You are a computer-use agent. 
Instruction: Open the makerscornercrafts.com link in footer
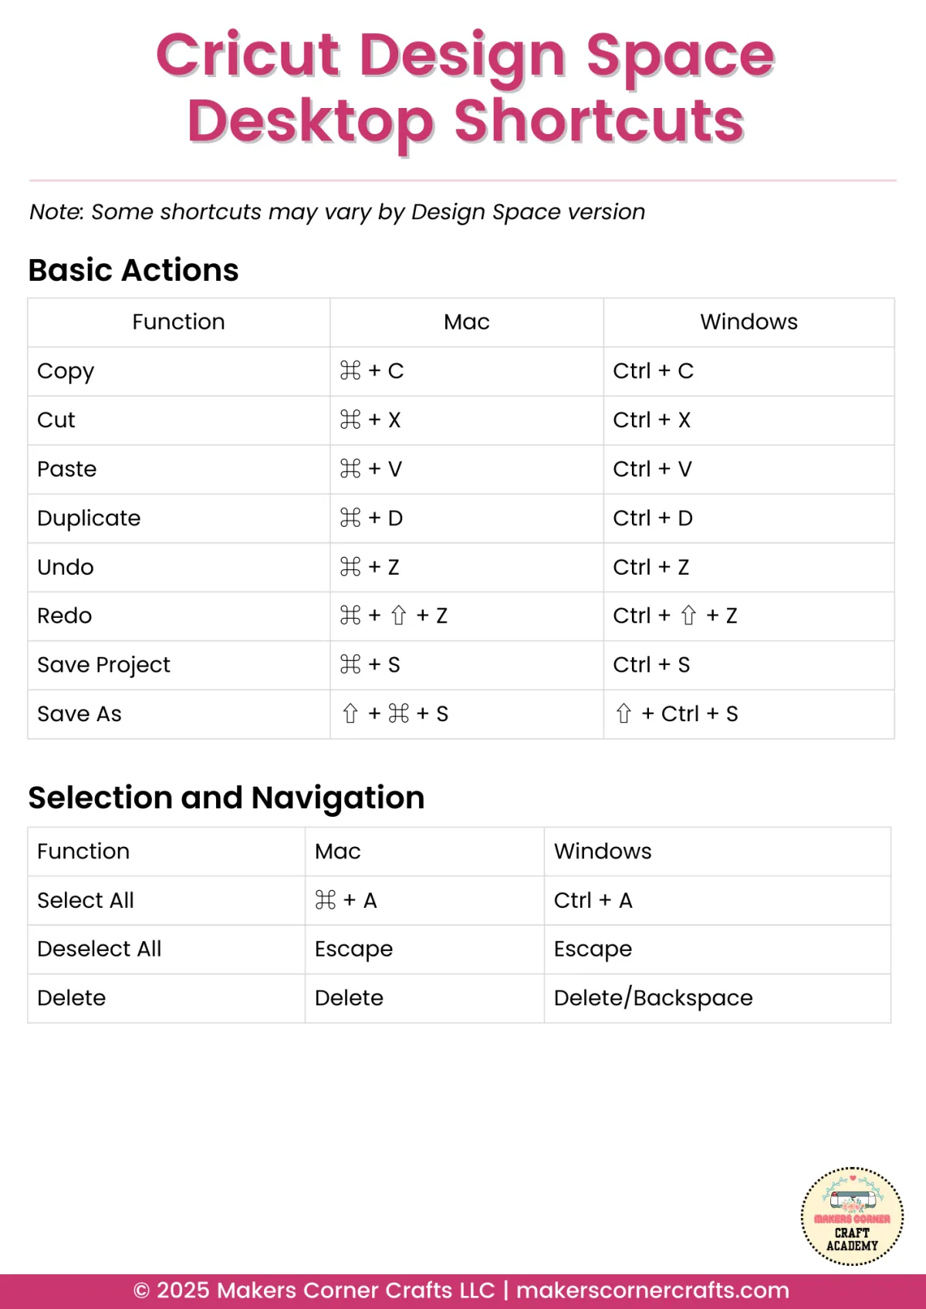[x=652, y=1290]
